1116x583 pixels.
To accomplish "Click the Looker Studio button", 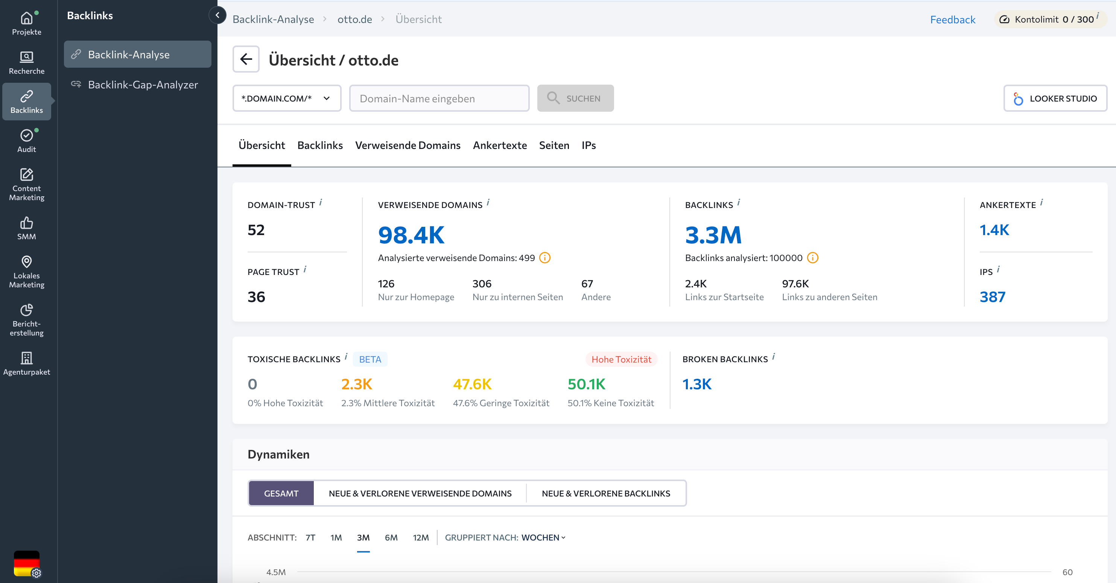I will 1055,98.
